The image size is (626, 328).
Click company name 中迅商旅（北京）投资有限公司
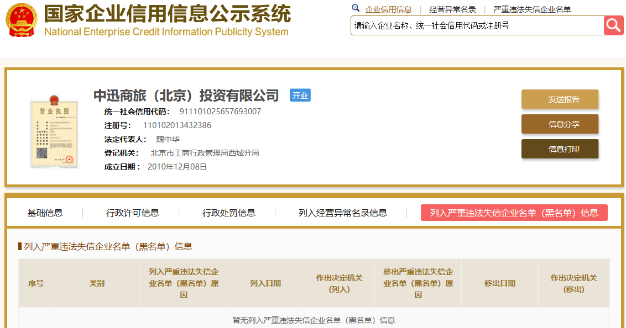coord(186,96)
